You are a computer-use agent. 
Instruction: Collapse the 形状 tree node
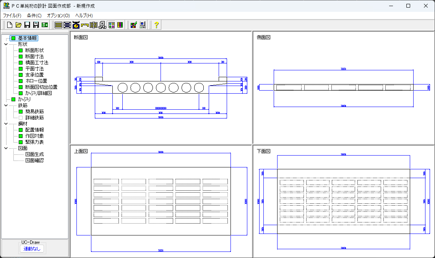[6, 44]
